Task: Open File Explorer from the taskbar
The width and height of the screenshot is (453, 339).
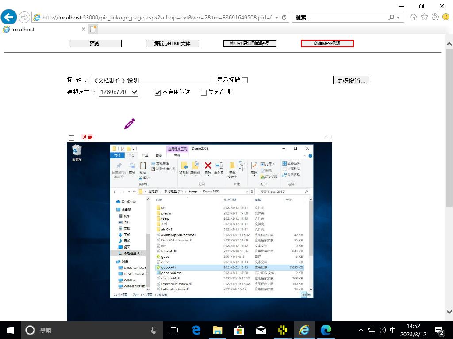Action: click(x=217, y=330)
